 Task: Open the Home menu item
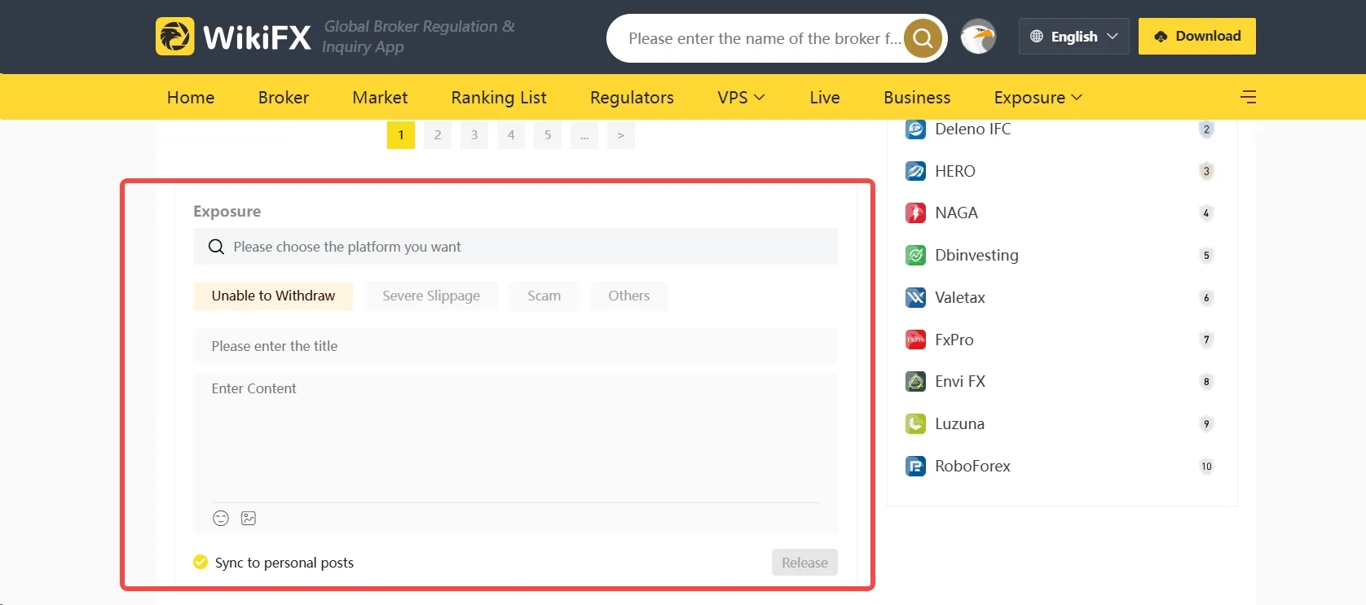coord(191,97)
